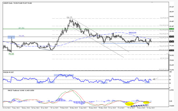Viewport: 178px width, 111px height.
Task: Click the RSI(14) indicator label
Action: (9, 72)
